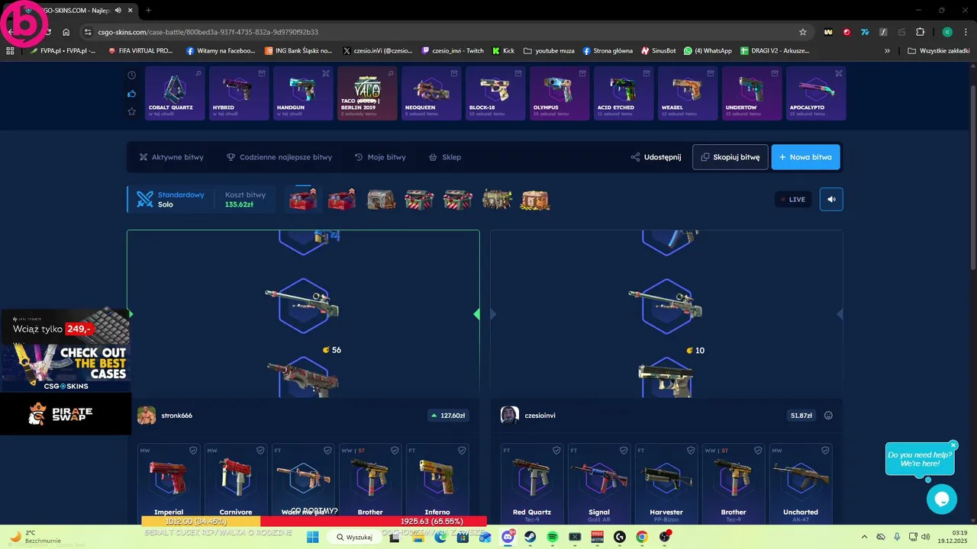
Task: Open the Sklep tab
Action: [x=445, y=157]
